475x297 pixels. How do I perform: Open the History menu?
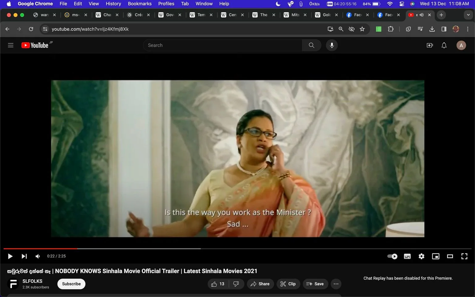point(113,4)
